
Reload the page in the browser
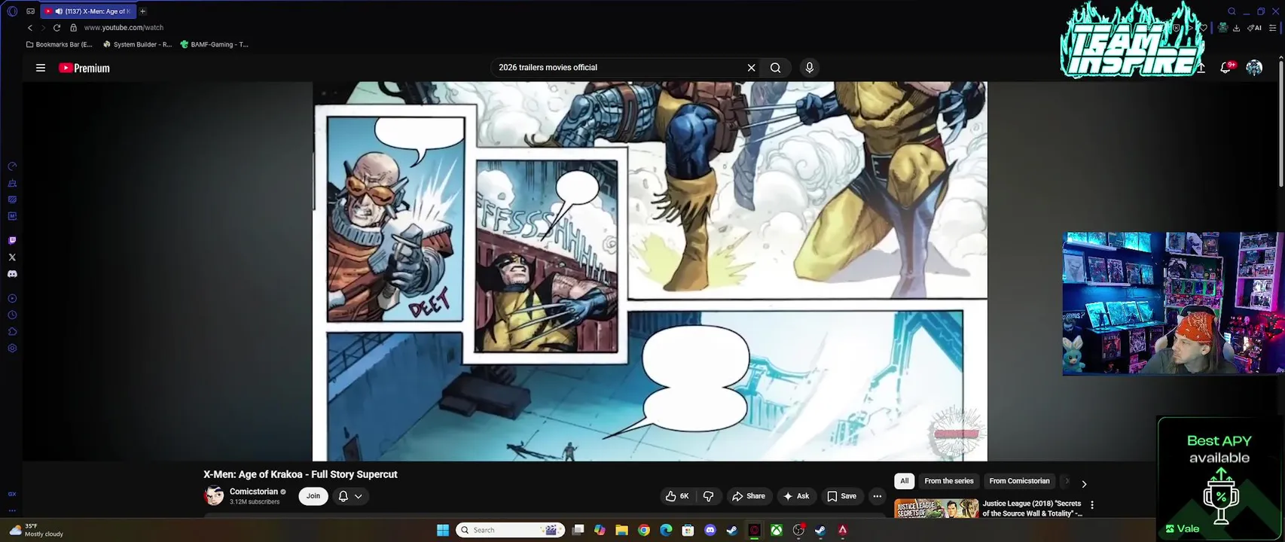tap(56, 28)
